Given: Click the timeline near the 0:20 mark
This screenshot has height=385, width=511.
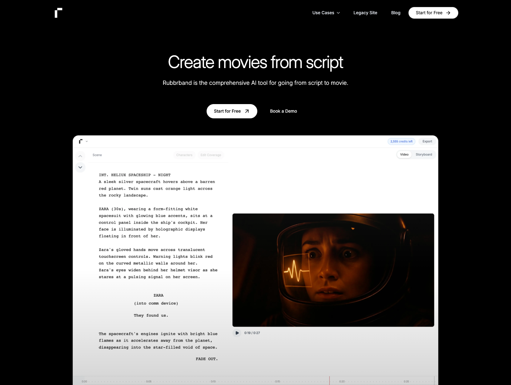Looking at the screenshot, I should (x=342, y=381).
